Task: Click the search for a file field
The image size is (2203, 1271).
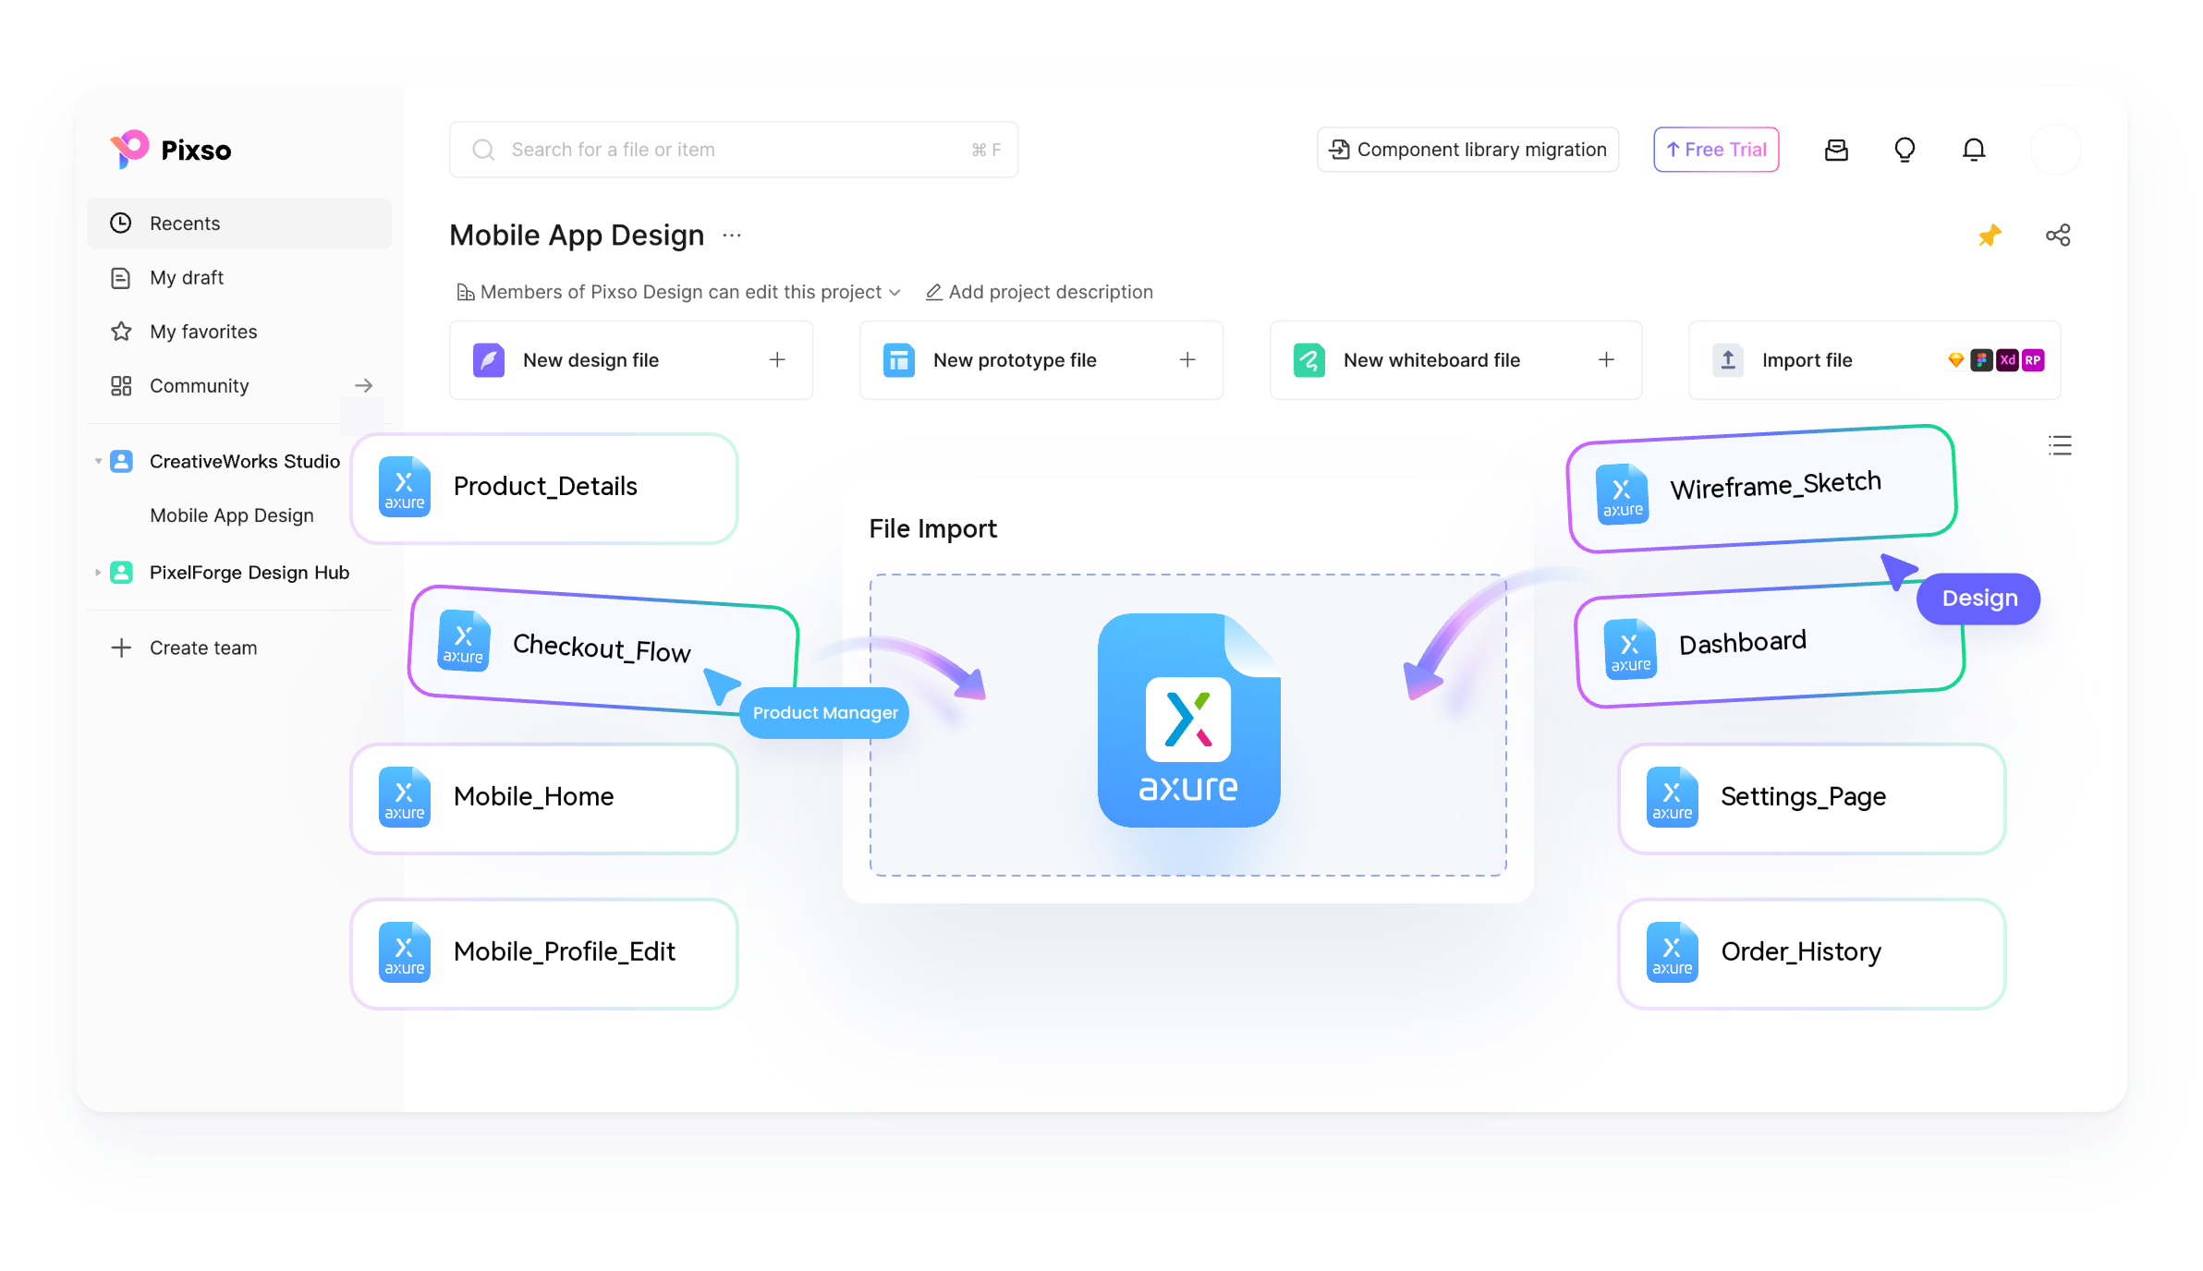Action: pyautogui.click(x=734, y=150)
